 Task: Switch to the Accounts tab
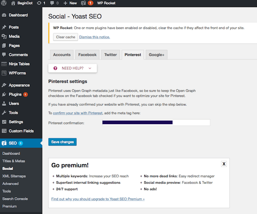coord(62,55)
